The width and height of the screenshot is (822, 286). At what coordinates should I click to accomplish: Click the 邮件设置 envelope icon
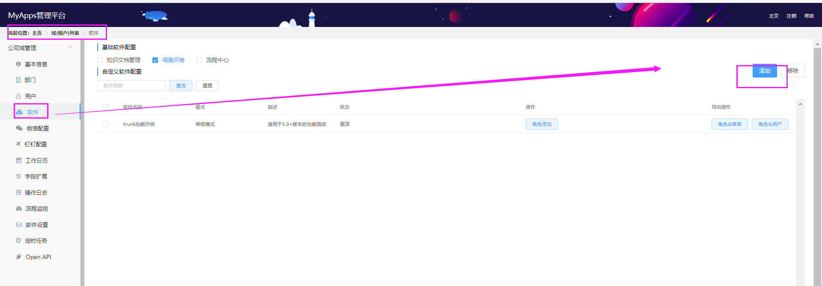point(19,225)
